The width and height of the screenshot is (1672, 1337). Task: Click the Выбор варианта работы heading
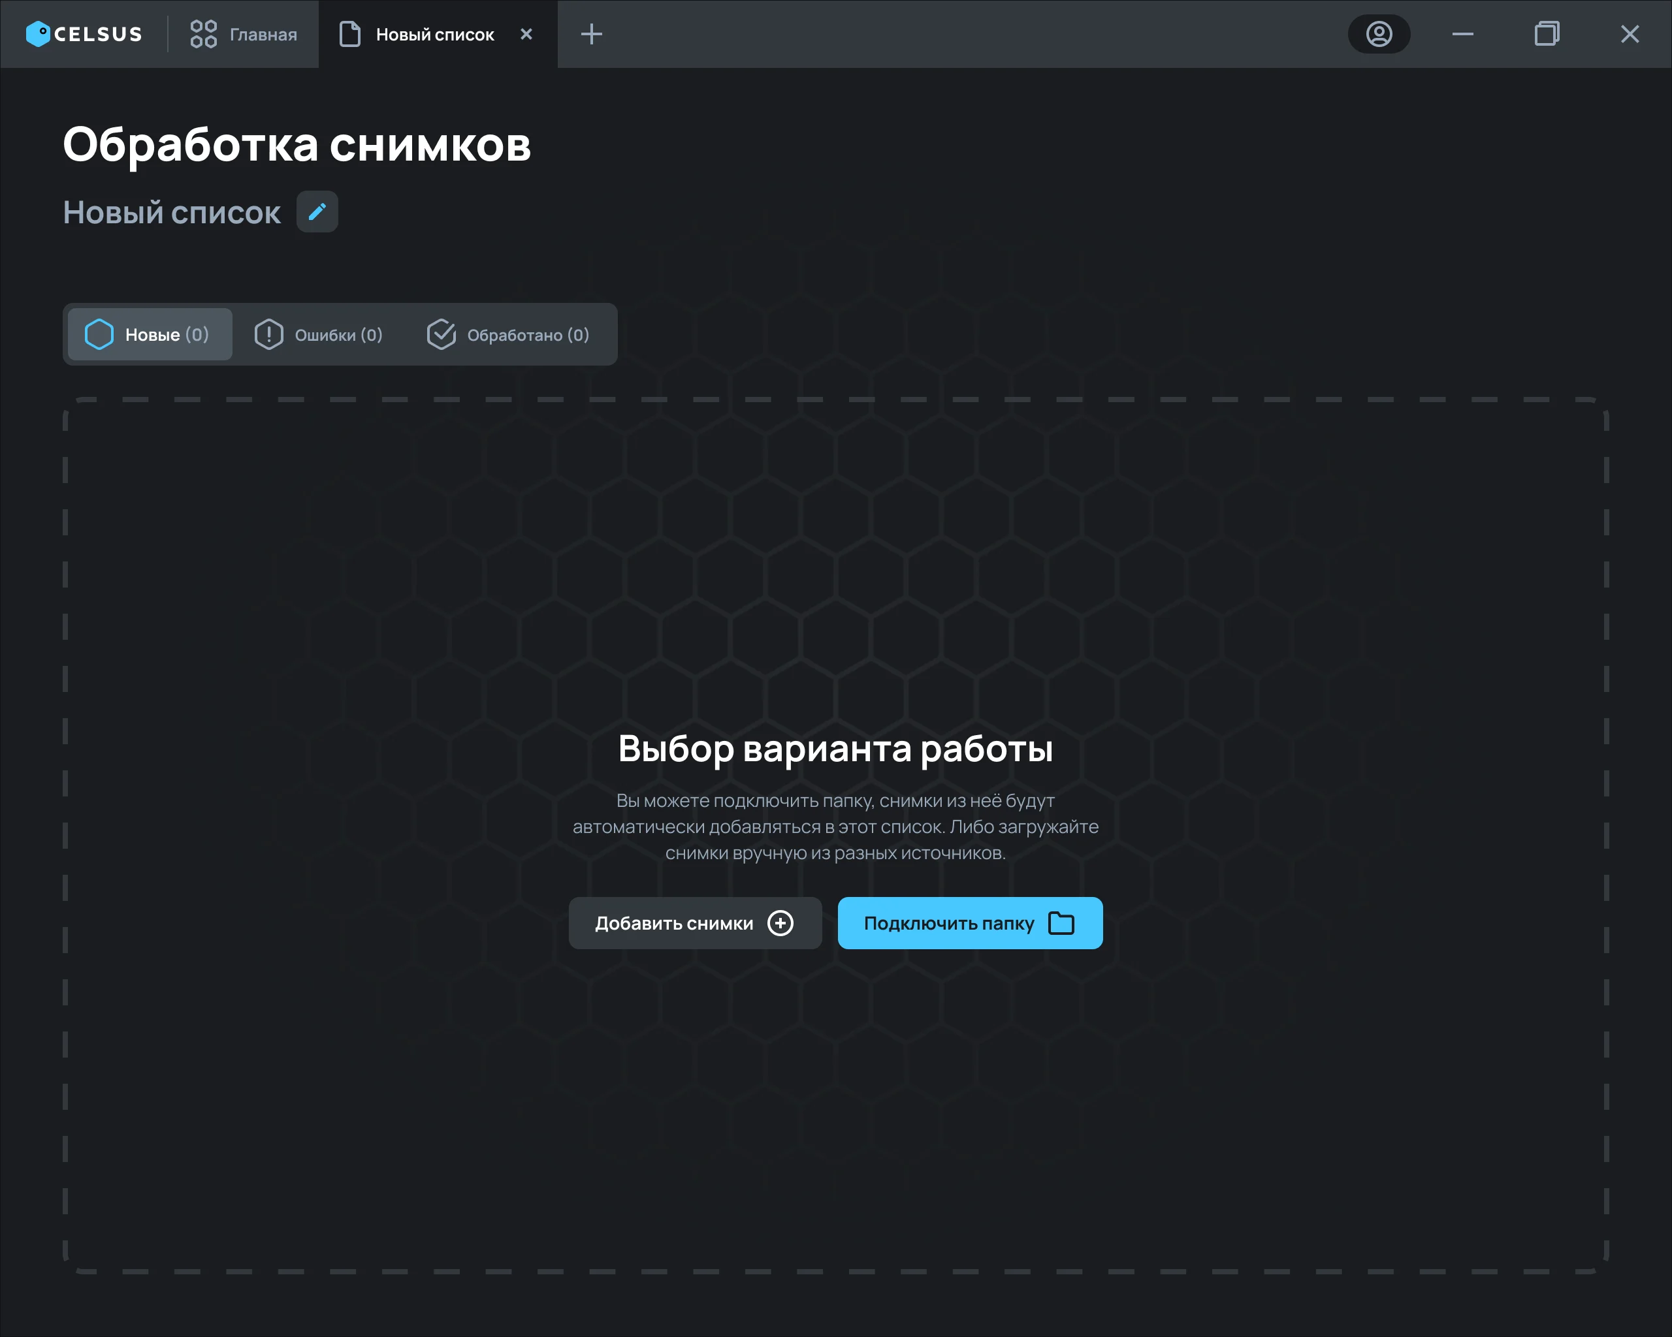tap(836, 749)
